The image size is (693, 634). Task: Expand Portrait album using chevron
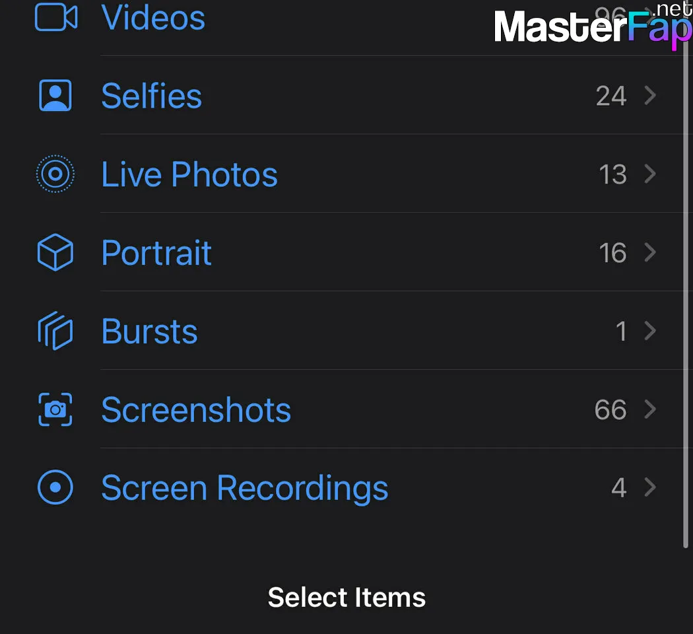(x=650, y=252)
